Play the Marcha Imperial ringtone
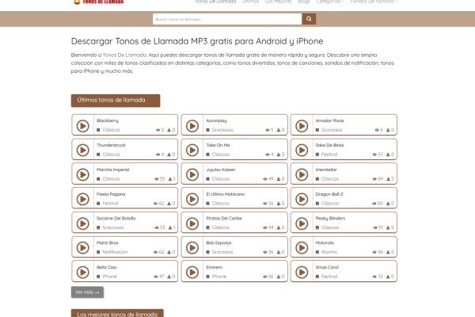 (x=82, y=174)
